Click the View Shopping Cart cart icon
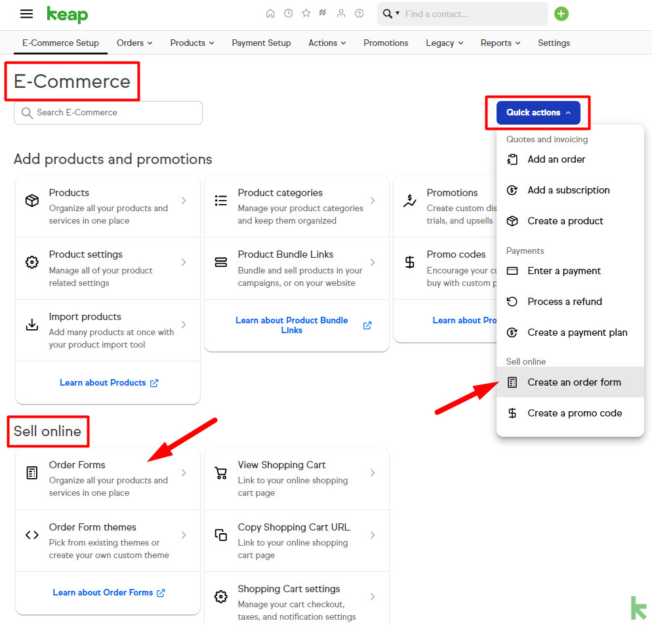The height and width of the screenshot is (625, 652). [x=221, y=473]
